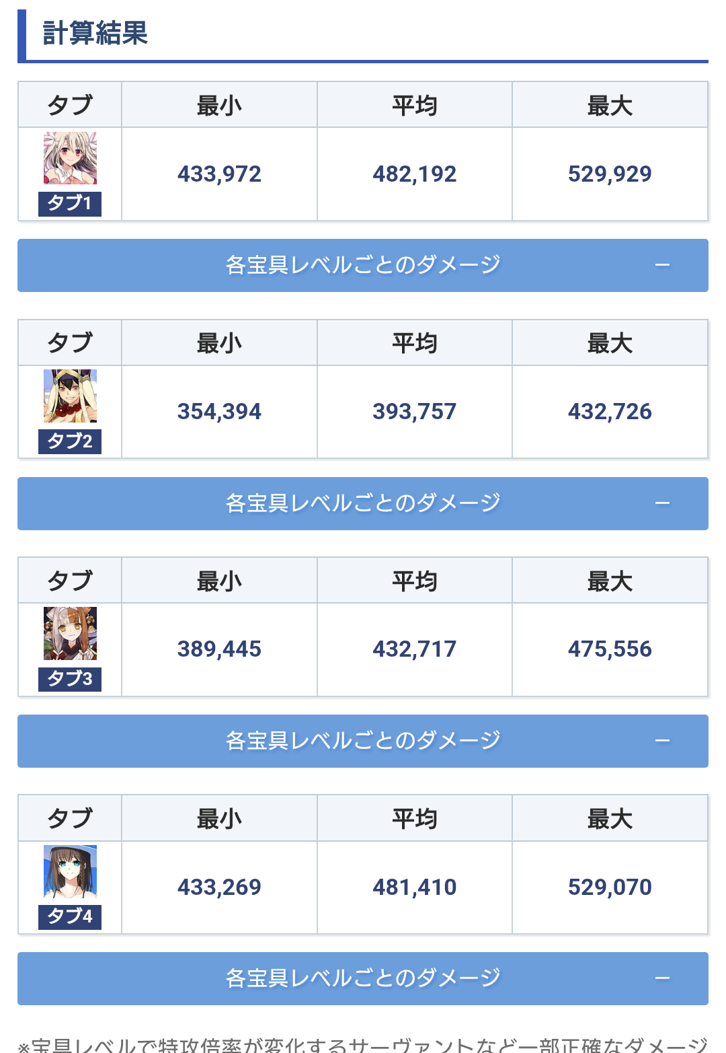Toggle the 各宝具レベルごとのダメージ bar under Tab 3
The image size is (726, 1053).
(363, 741)
